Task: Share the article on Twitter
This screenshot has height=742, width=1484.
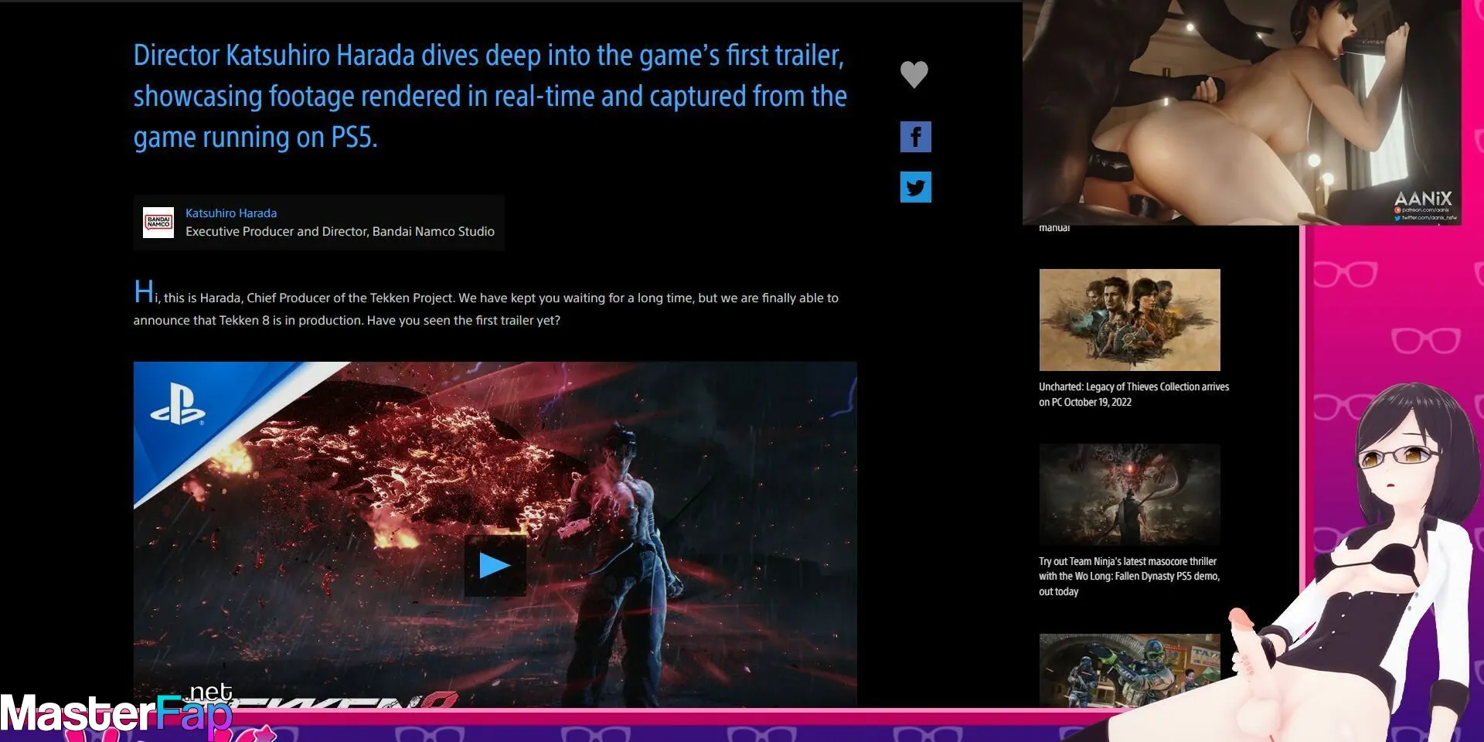Action: (916, 187)
